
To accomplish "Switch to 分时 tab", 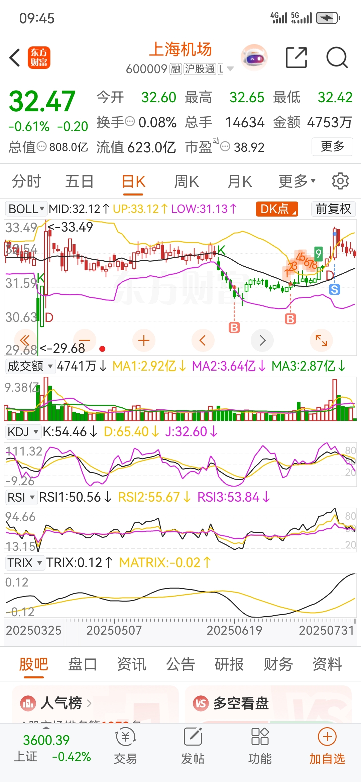I will pyautogui.click(x=26, y=181).
